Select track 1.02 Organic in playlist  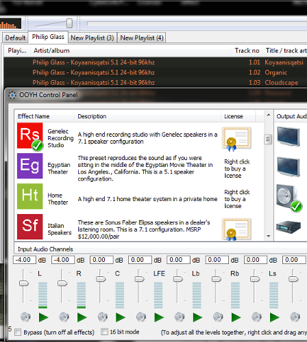point(156,73)
